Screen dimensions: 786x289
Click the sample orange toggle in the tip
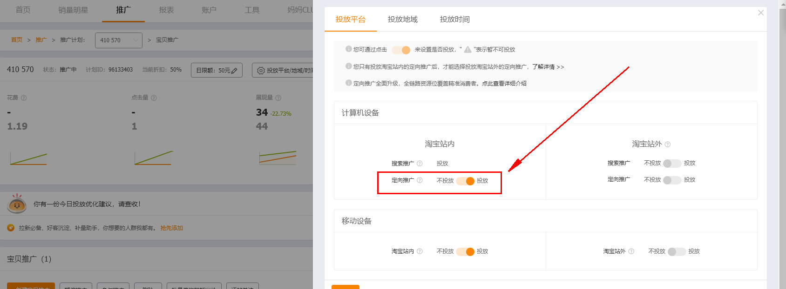pyautogui.click(x=401, y=50)
